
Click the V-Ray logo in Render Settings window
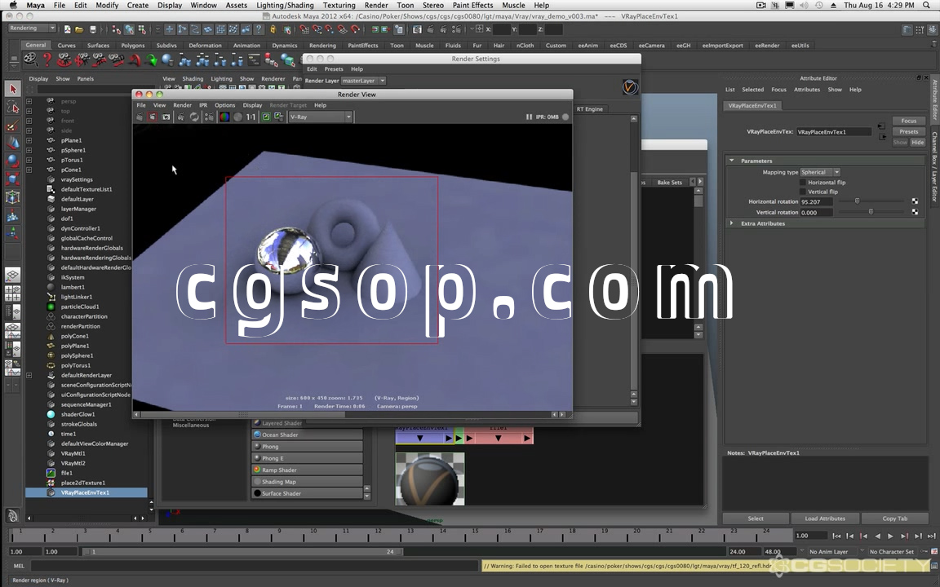[x=630, y=87]
